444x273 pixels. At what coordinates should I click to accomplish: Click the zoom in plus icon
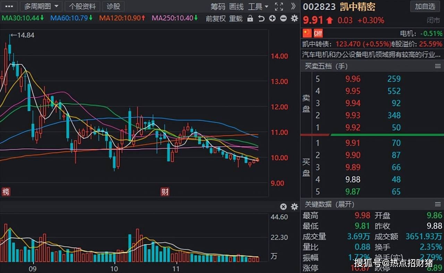tap(272, 19)
